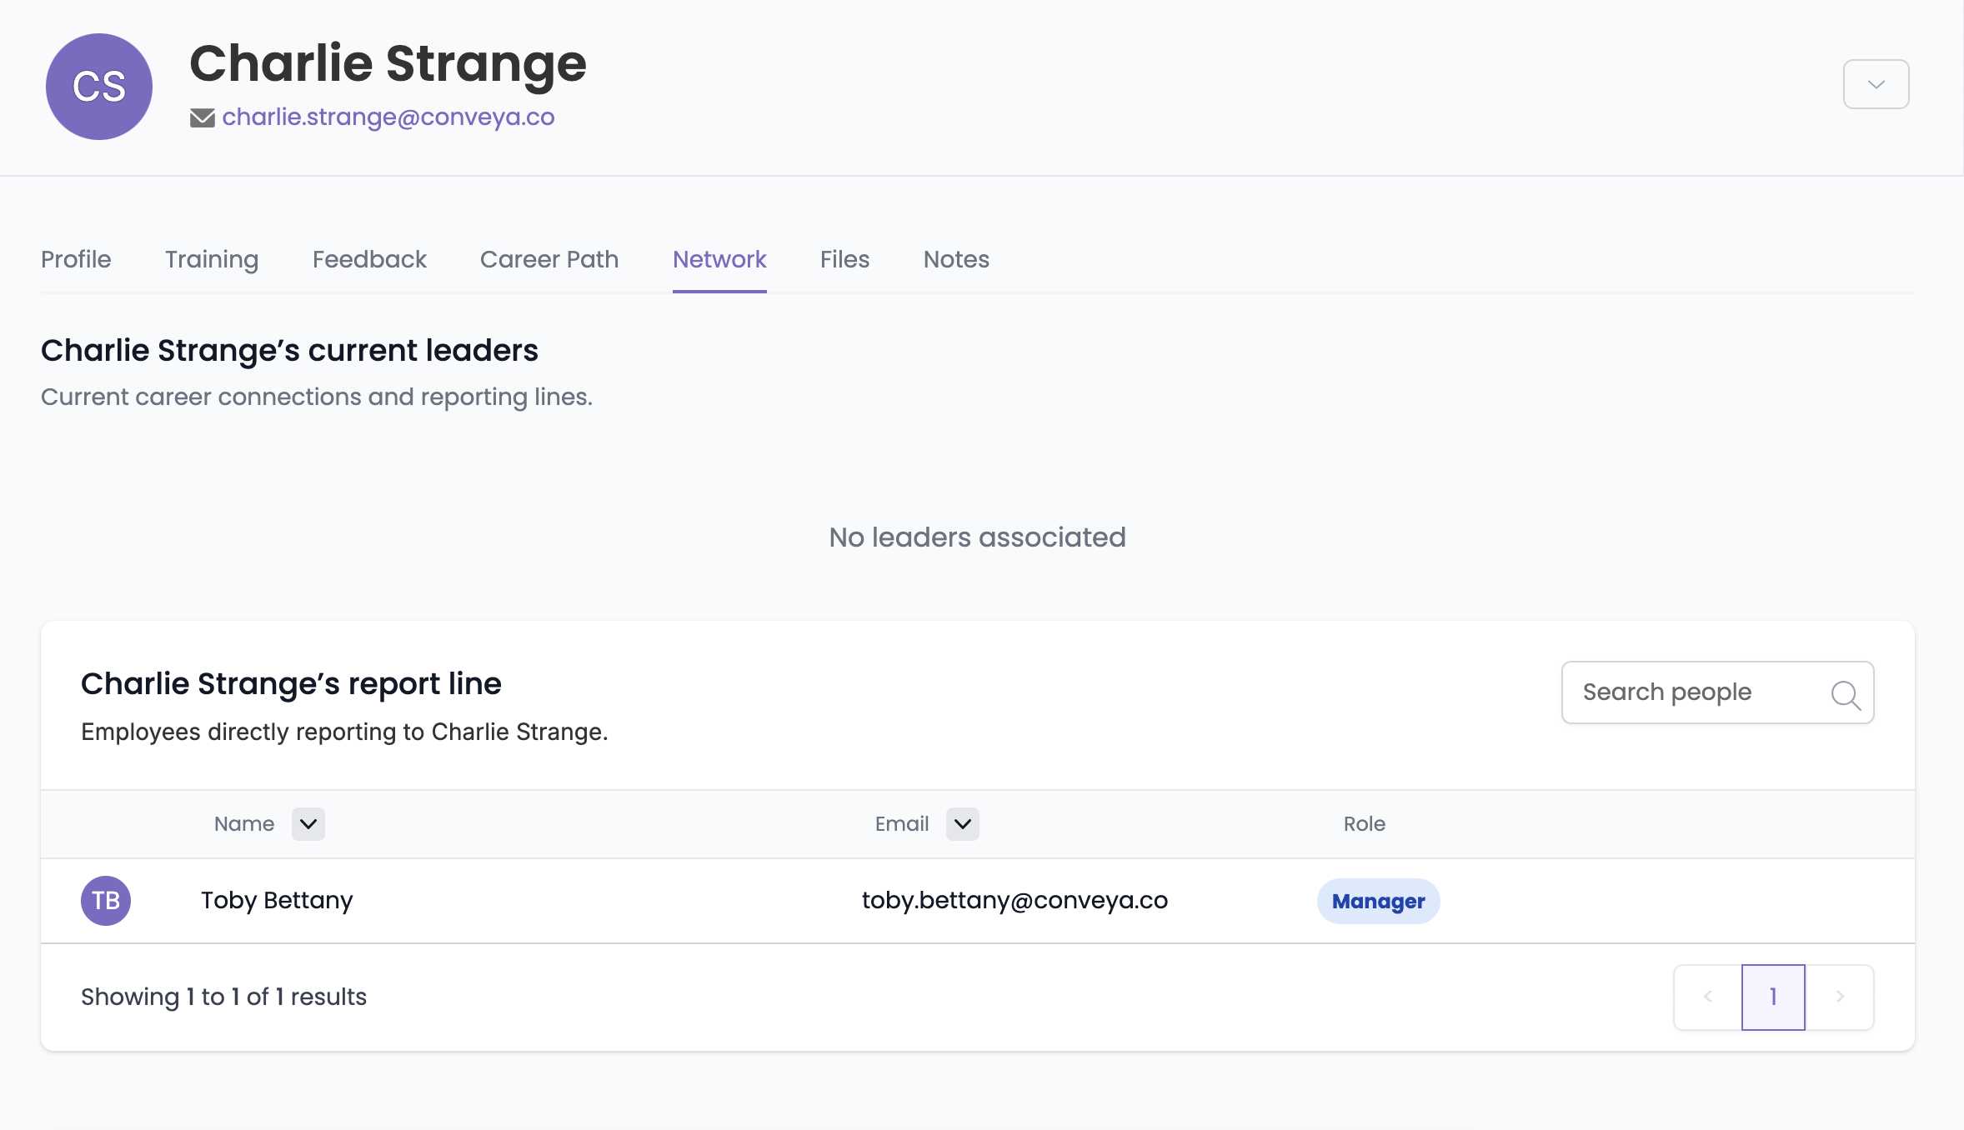Go to previous results page

[1708, 997]
